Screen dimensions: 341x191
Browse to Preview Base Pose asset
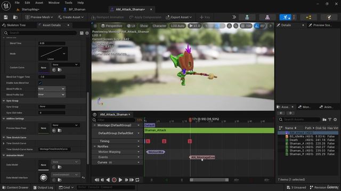pos(59,131)
